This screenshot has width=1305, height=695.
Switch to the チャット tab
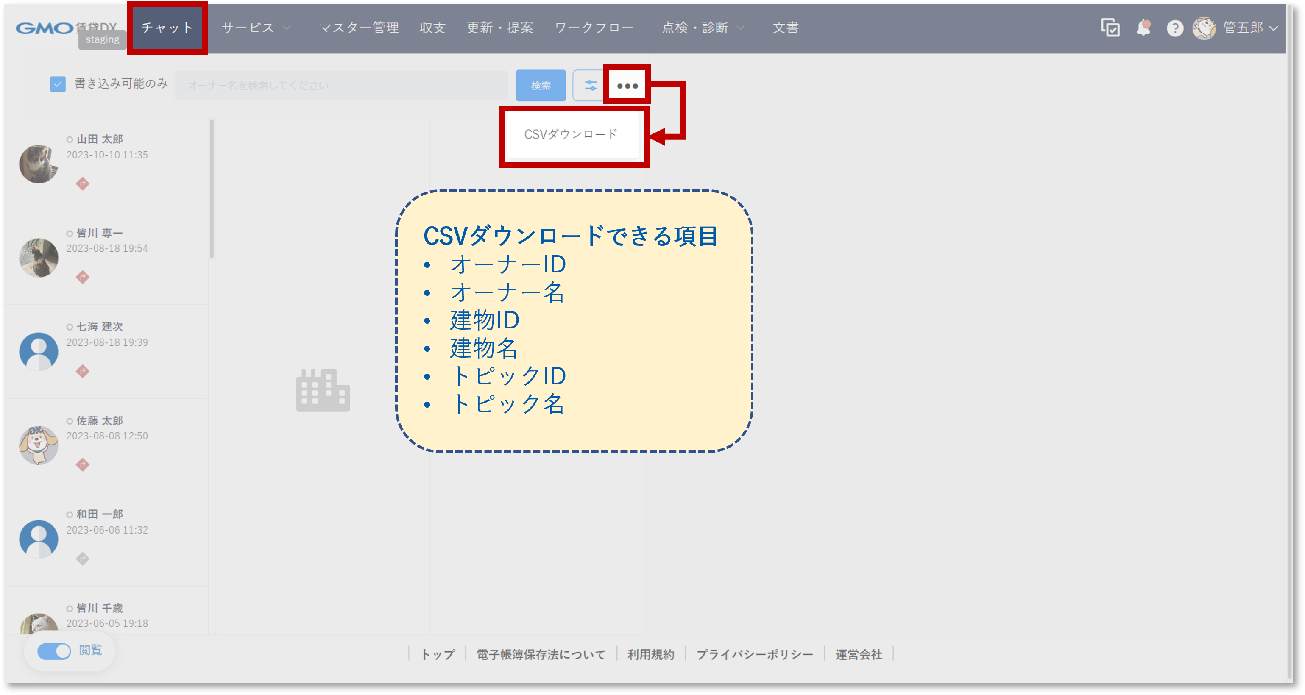point(167,28)
